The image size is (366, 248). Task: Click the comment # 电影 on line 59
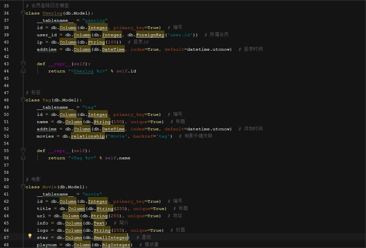33,179
